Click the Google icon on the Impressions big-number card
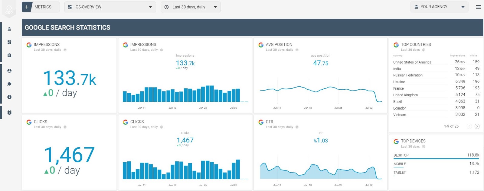Viewport: 484px width, 191px height. pos(29,45)
